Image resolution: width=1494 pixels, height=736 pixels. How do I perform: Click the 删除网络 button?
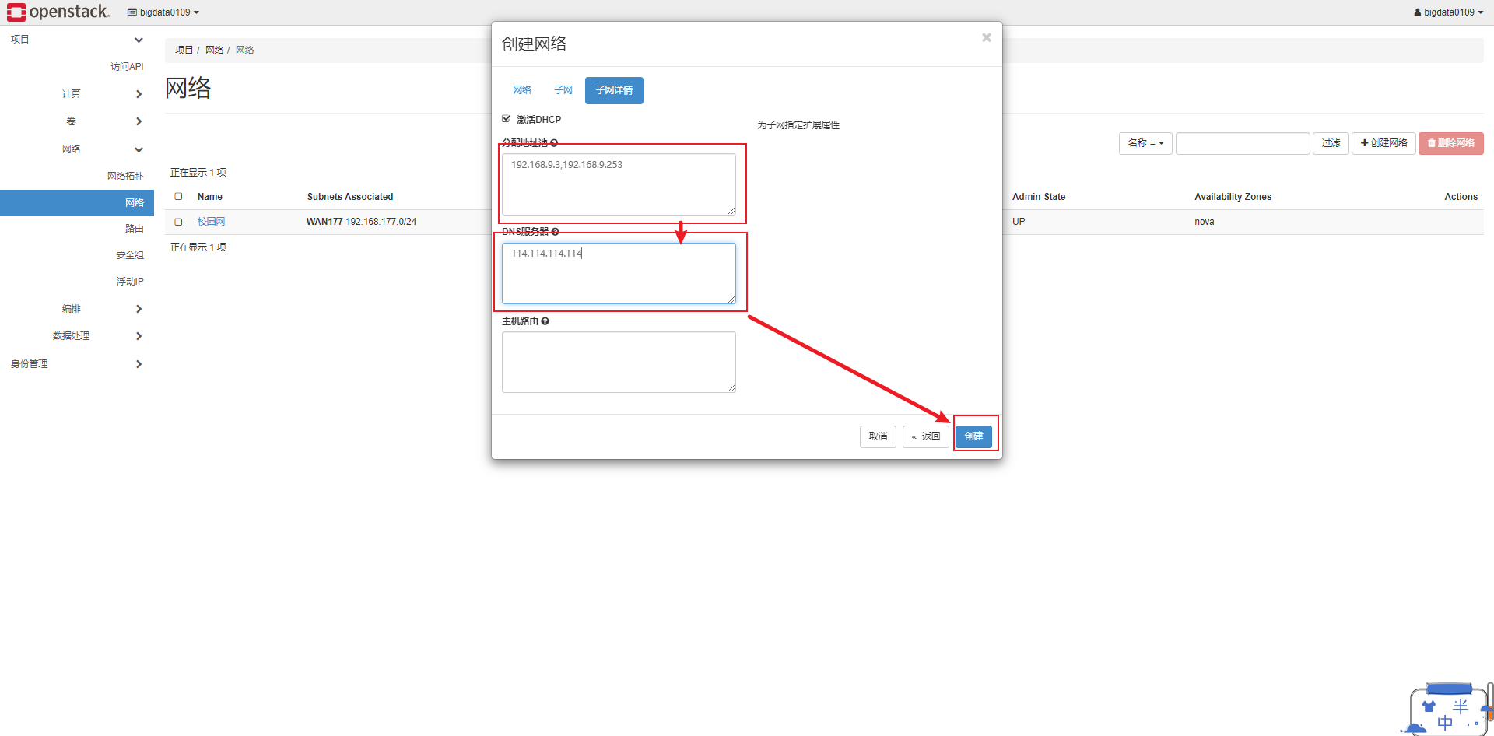(1450, 143)
